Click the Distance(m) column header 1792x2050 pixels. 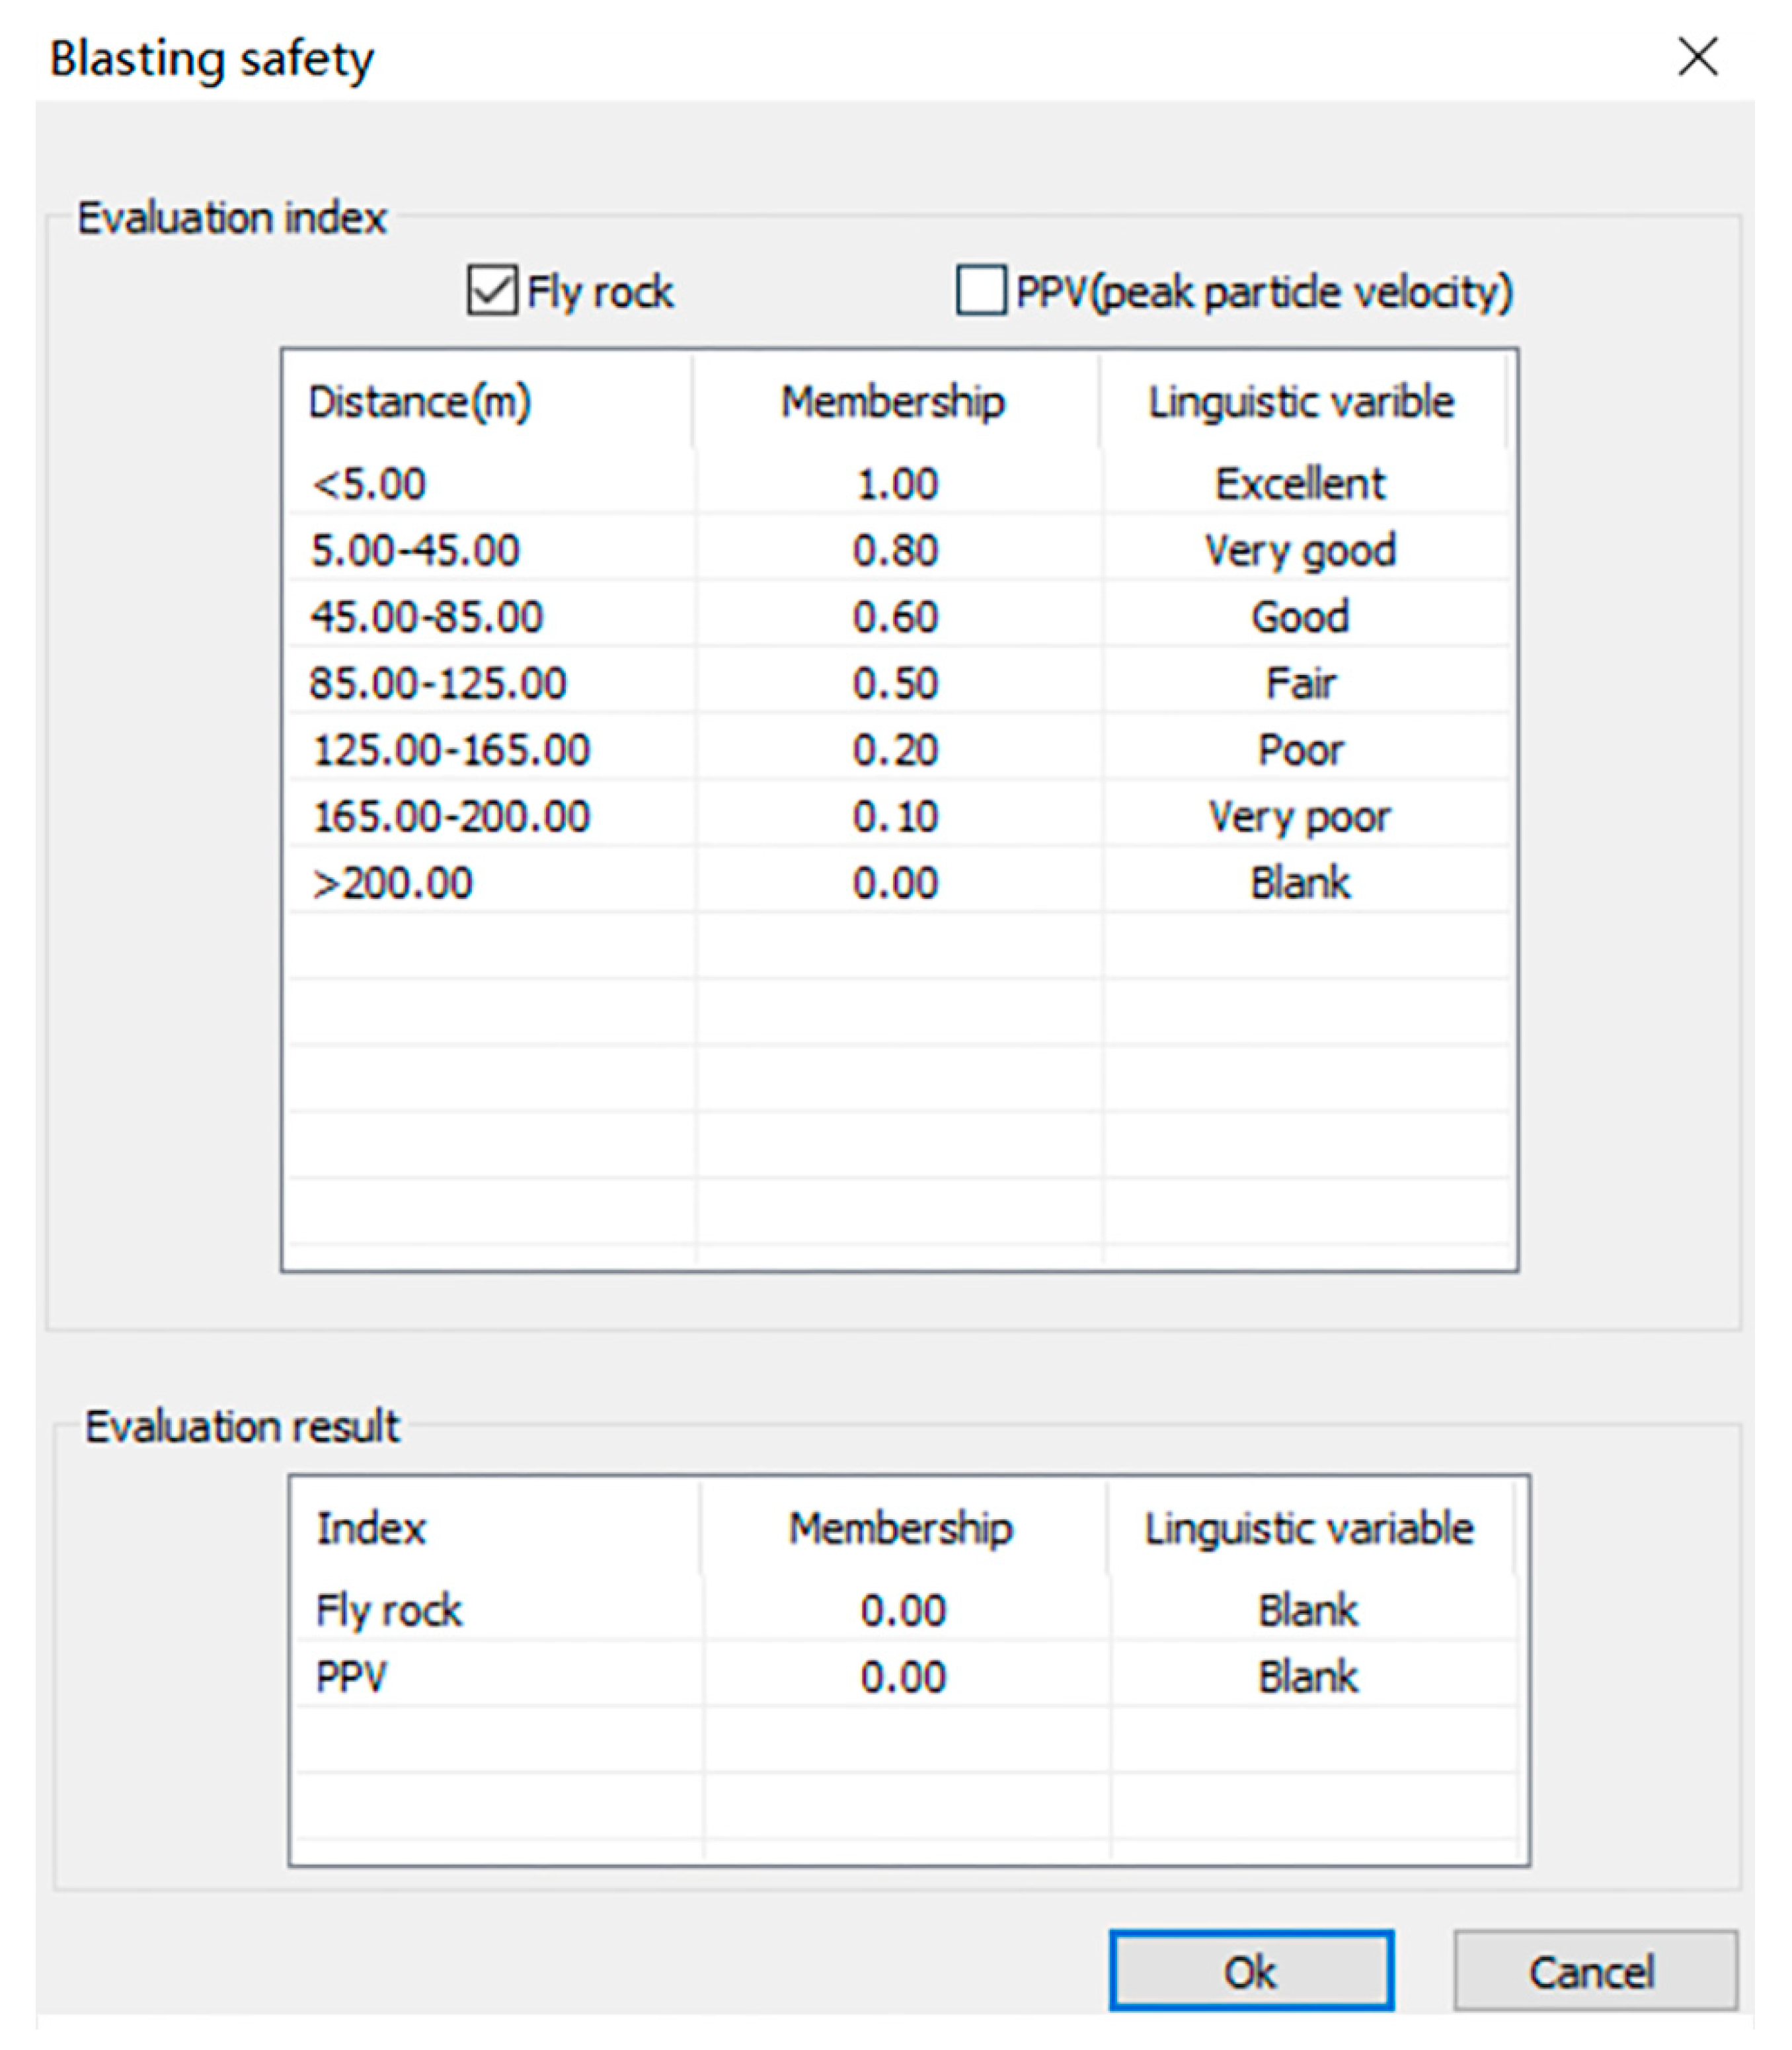[420, 402]
